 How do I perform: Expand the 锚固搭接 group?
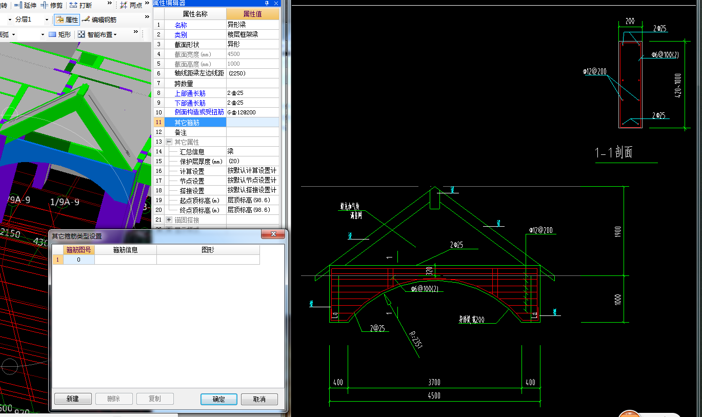click(x=169, y=220)
